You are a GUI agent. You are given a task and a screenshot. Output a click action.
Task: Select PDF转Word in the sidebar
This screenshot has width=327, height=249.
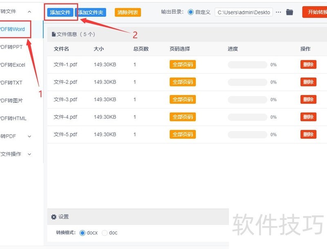[x=13, y=29]
